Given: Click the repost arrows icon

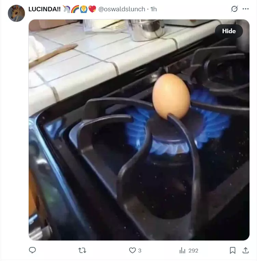Looking at the screenshot, I should pos(82,250).
